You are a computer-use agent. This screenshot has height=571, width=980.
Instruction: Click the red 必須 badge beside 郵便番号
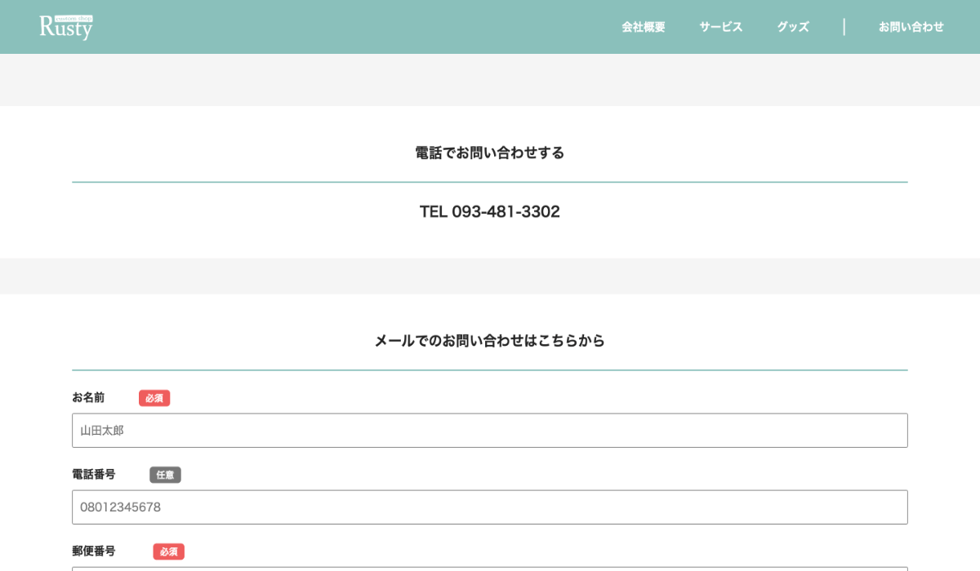coord(168,551)
